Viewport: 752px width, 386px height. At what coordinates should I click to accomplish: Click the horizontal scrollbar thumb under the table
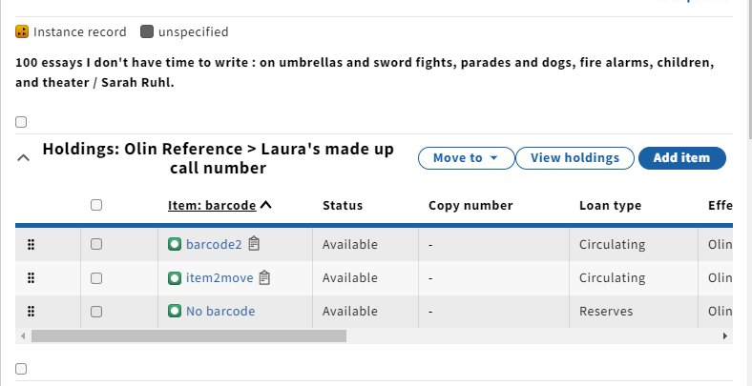click(189, 336)
